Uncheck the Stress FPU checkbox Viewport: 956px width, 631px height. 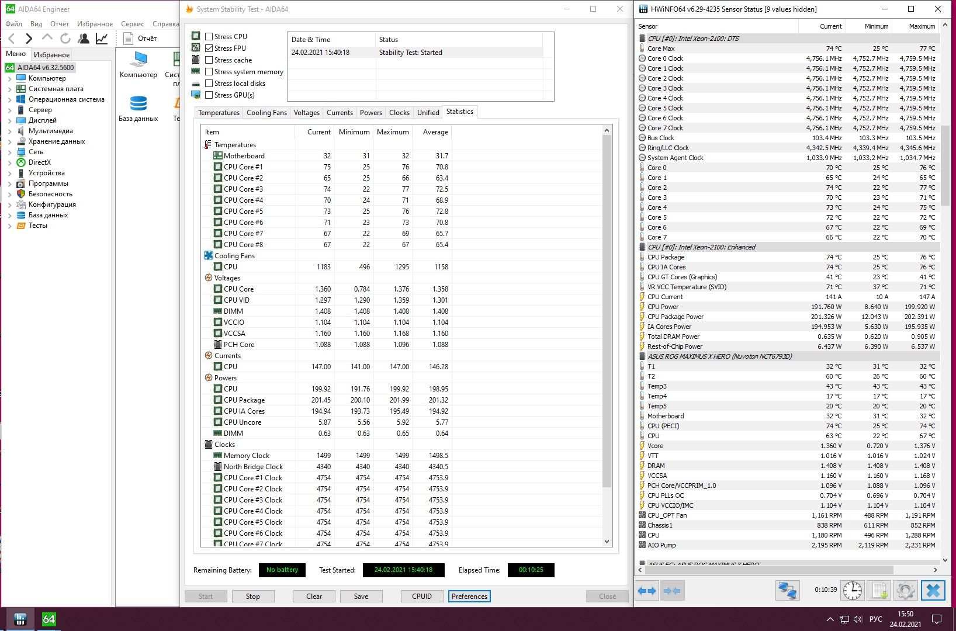click(x=209, y=48)
